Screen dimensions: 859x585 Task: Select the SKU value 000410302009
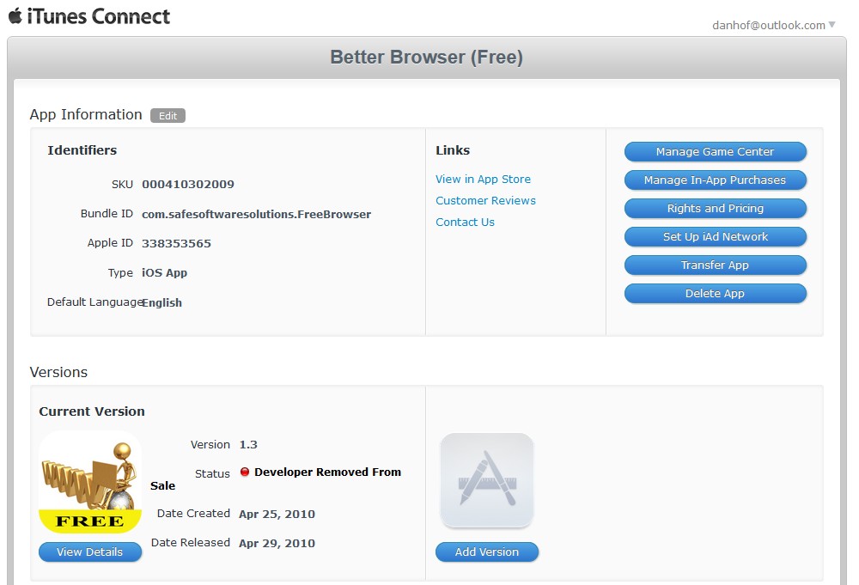point(188,184)
